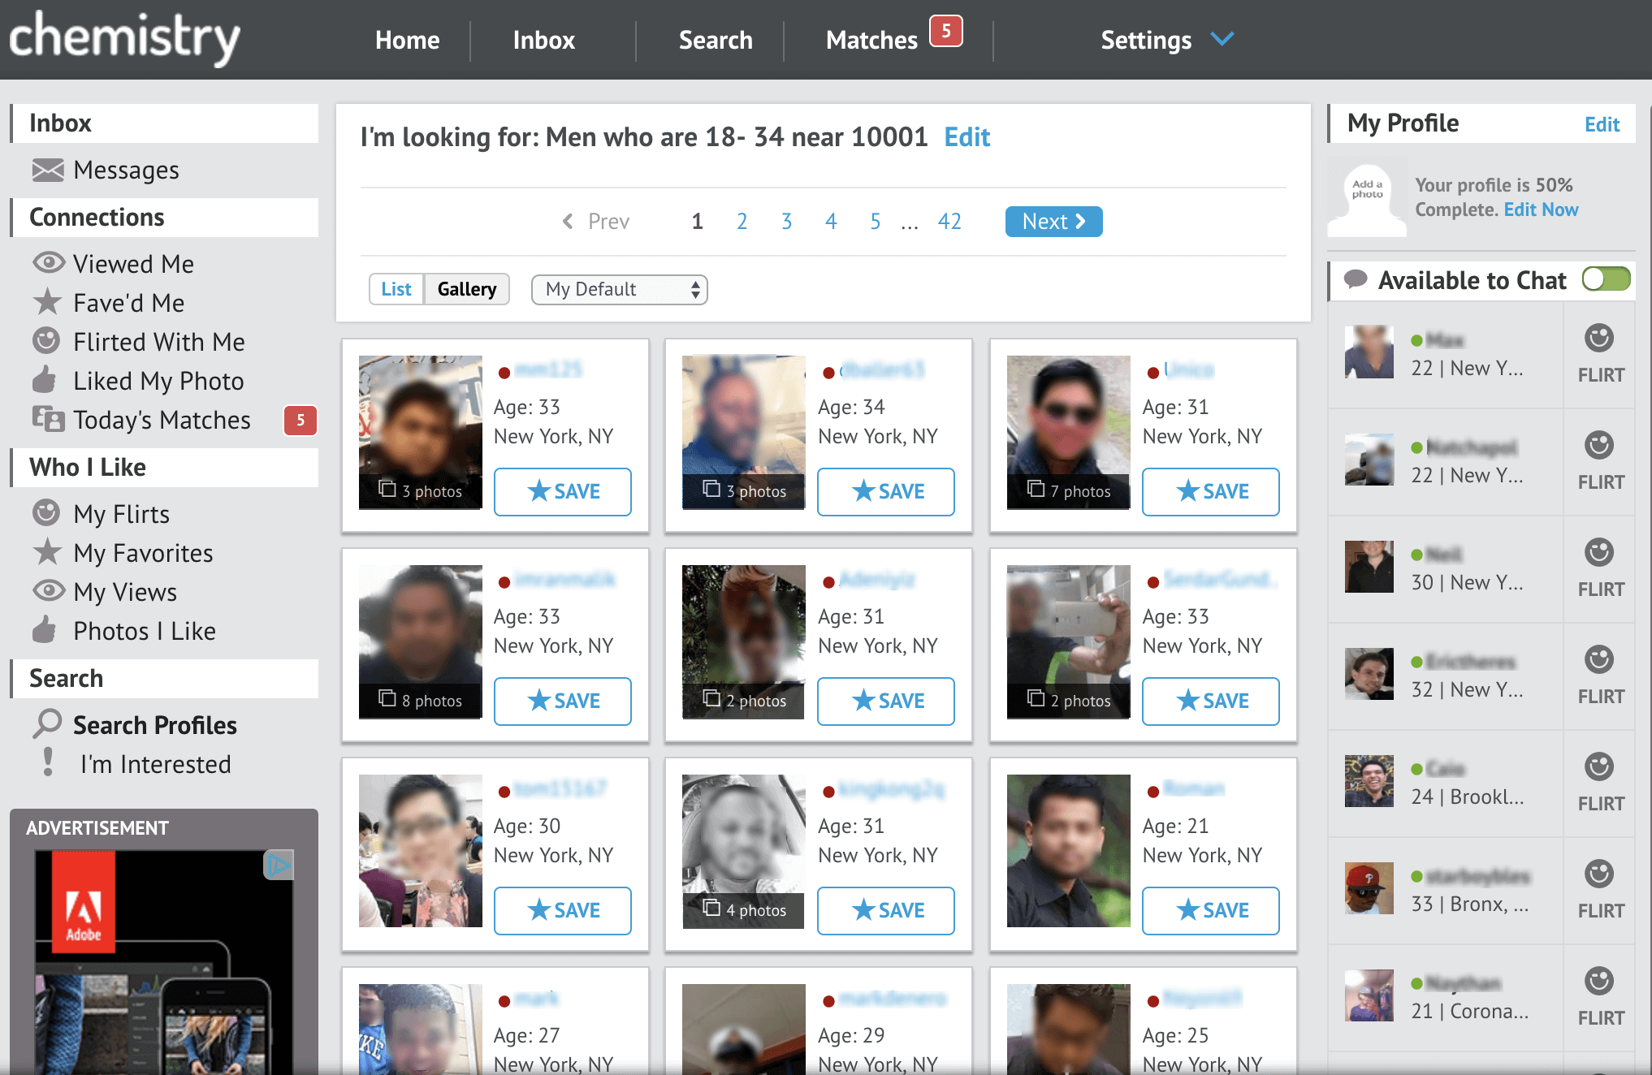Open the 8 photos overlay on age 33 profile

pyautogui.click(x=420, y=701)
